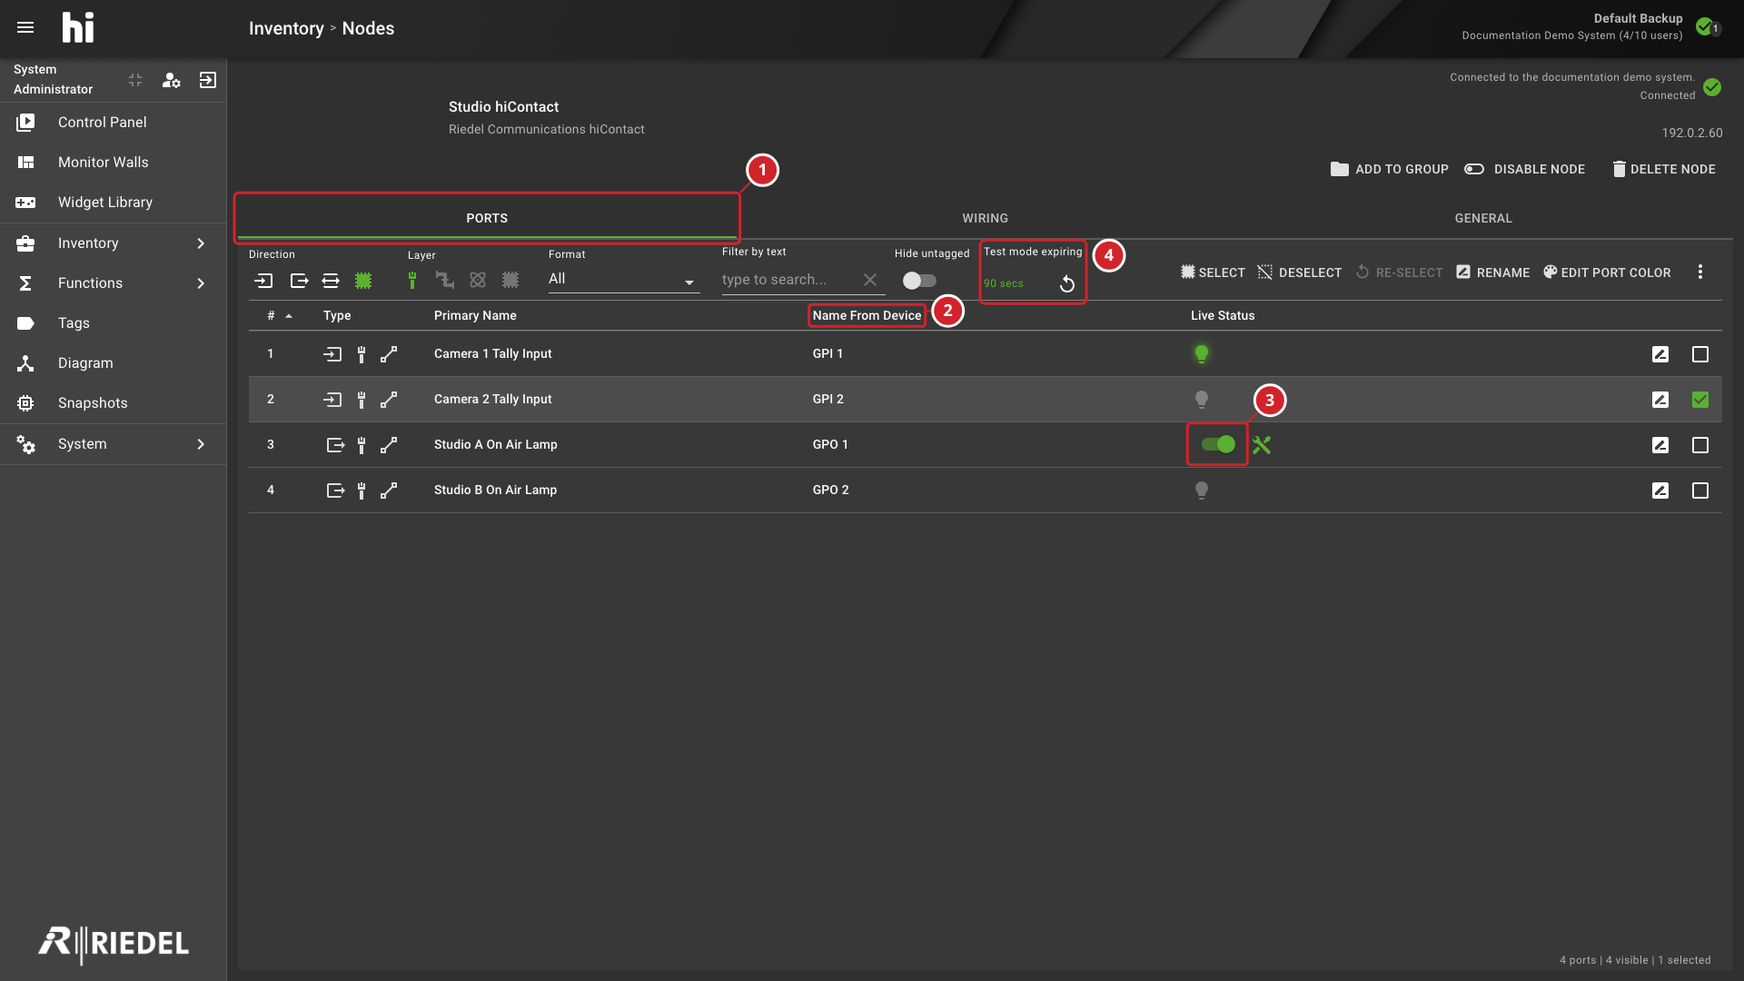The width and height of the screenshot is (1744, 981).
Task: Open the hamburger main menu
Action: (x=25, y=27)
